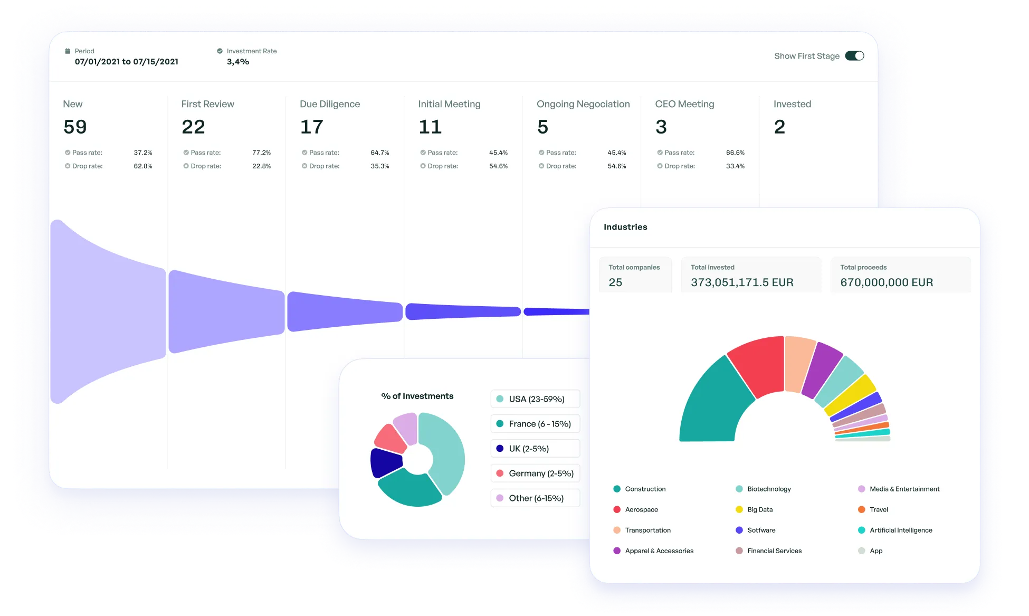
Task: Click the Drop rate icon under CEO Meeting
Action: (x=660, y=166)
